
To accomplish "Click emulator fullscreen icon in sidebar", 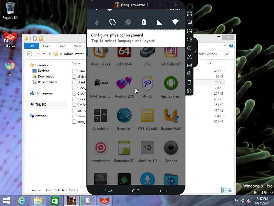I will tap(189, 14).
